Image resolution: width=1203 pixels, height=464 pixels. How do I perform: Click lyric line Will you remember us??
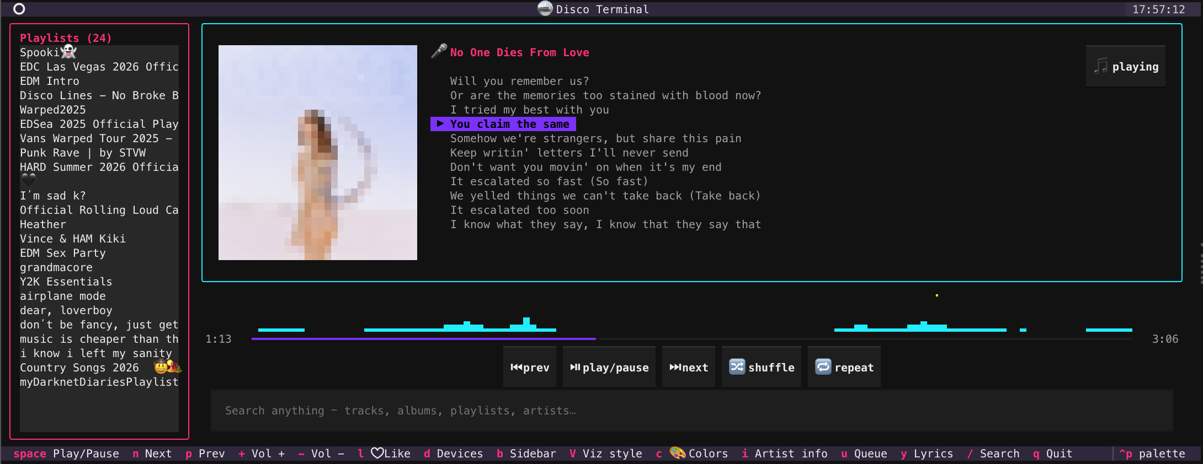520,81
